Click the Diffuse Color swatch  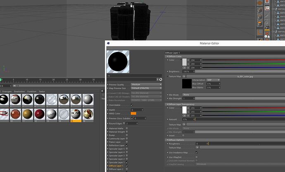tap(185, 62)
